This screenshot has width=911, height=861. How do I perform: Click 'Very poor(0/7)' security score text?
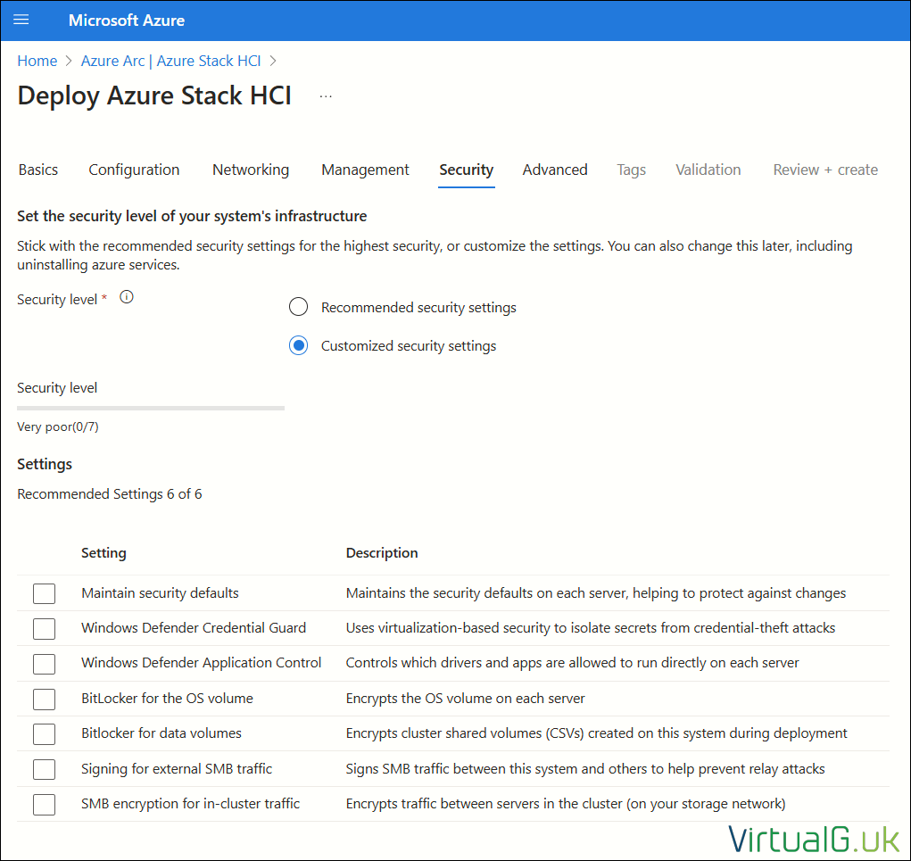57,426
